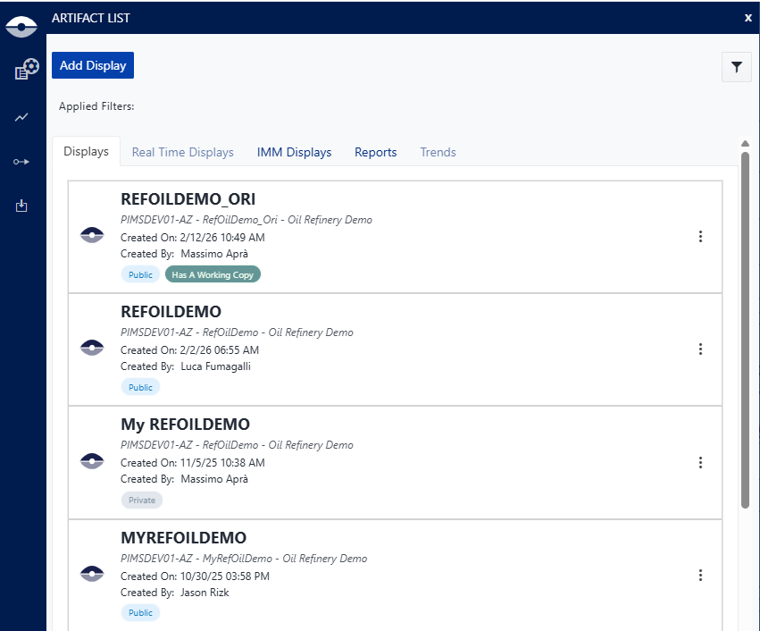Select the Reports tab
The image size is (760, 631).
click(x=375, y=152)
